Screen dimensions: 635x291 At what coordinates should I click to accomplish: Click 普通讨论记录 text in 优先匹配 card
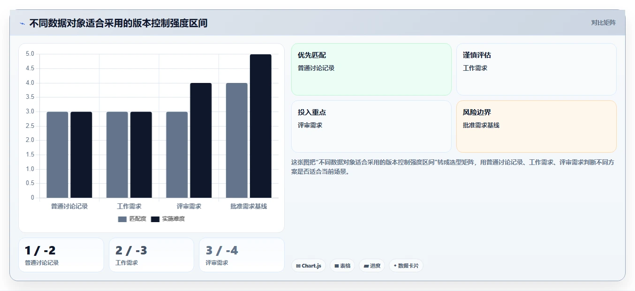click(316, 68)
